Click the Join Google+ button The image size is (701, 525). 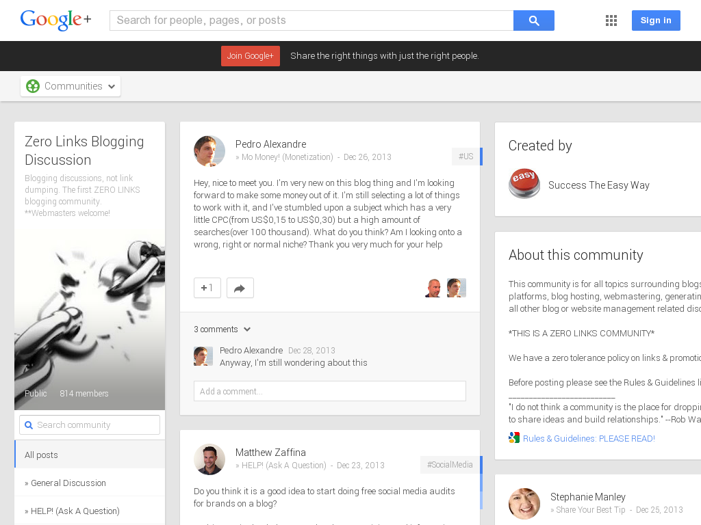click(251, 56)
